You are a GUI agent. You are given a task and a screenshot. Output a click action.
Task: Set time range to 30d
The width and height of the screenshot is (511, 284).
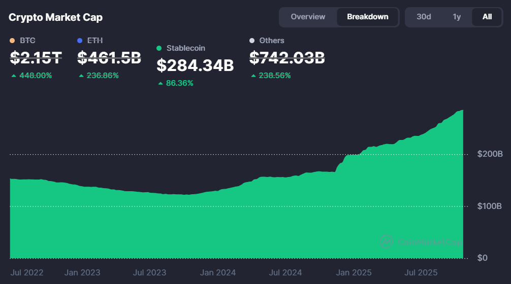tap(424, 17)
